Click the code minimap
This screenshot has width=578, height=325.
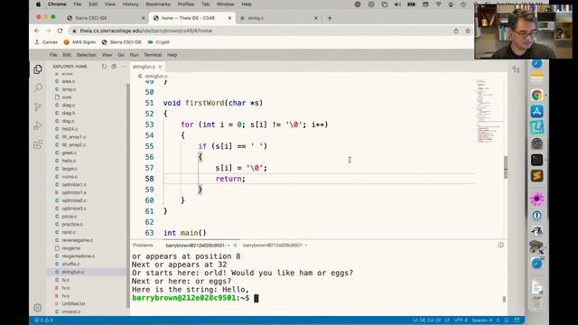489,110
